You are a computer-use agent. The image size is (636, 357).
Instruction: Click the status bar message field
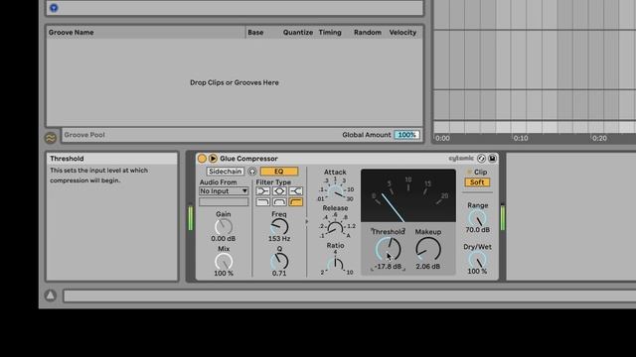click(350, 296)
